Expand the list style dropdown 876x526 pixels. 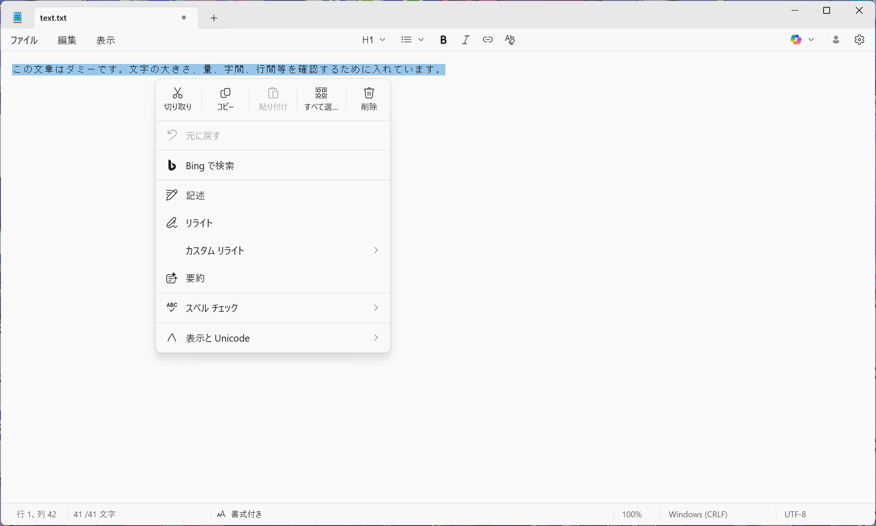(412, 40)
